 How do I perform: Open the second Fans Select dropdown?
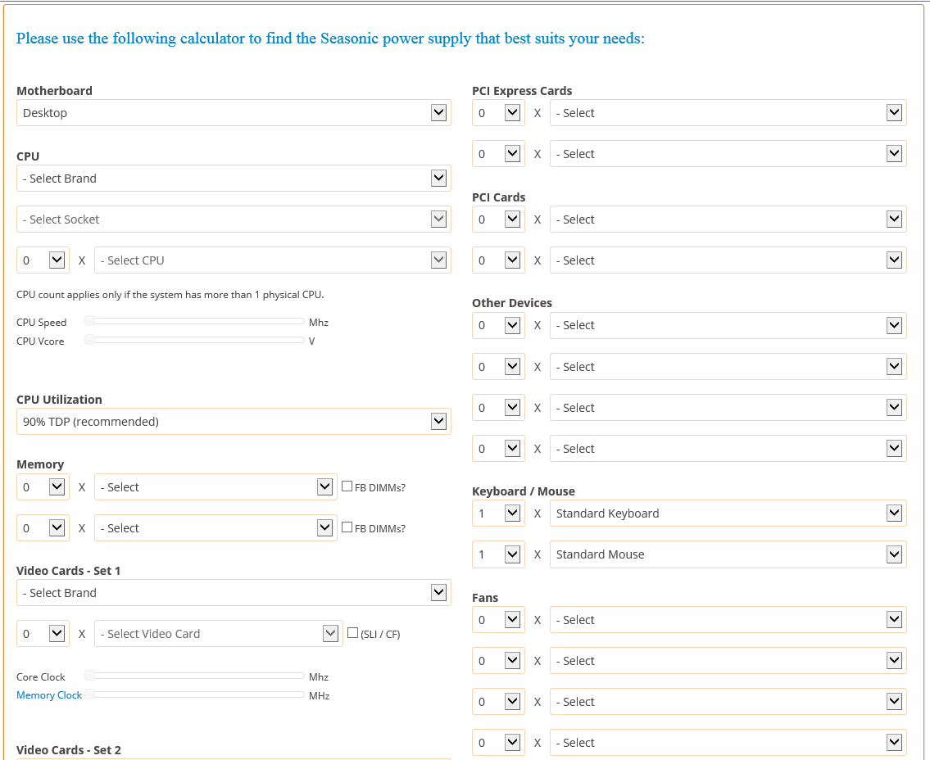tap(728, 661)
